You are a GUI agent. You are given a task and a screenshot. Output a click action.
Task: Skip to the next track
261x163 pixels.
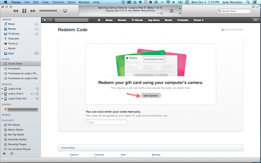click(x=33, y=11)
